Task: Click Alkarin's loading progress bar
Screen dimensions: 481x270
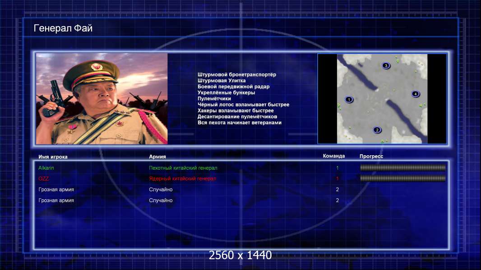Action: (x=402, y=167)
